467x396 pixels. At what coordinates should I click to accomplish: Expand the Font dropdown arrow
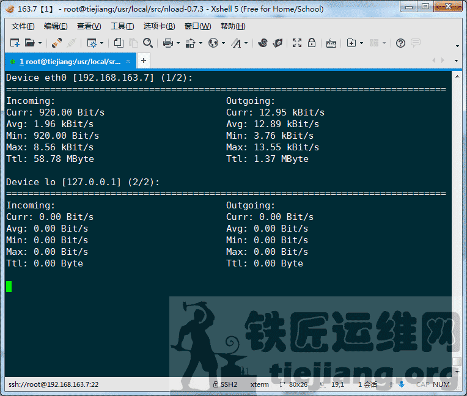(246, 43)
